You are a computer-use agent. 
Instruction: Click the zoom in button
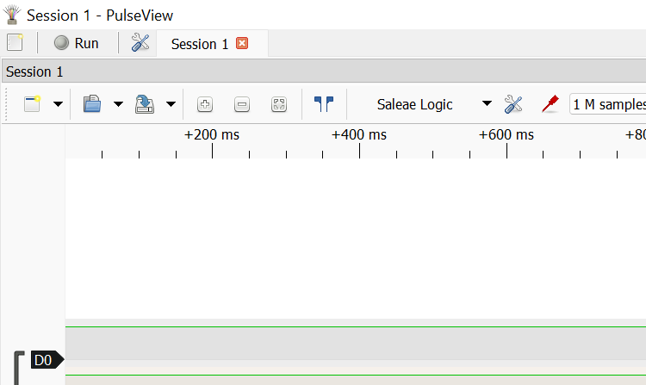click(205, 104)
